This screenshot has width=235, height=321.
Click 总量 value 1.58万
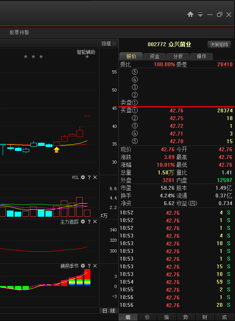click(x=166, y=172)
